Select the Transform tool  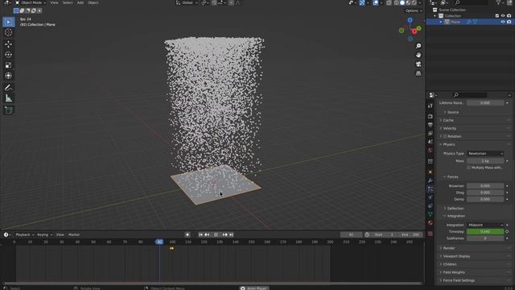point(9,76)
